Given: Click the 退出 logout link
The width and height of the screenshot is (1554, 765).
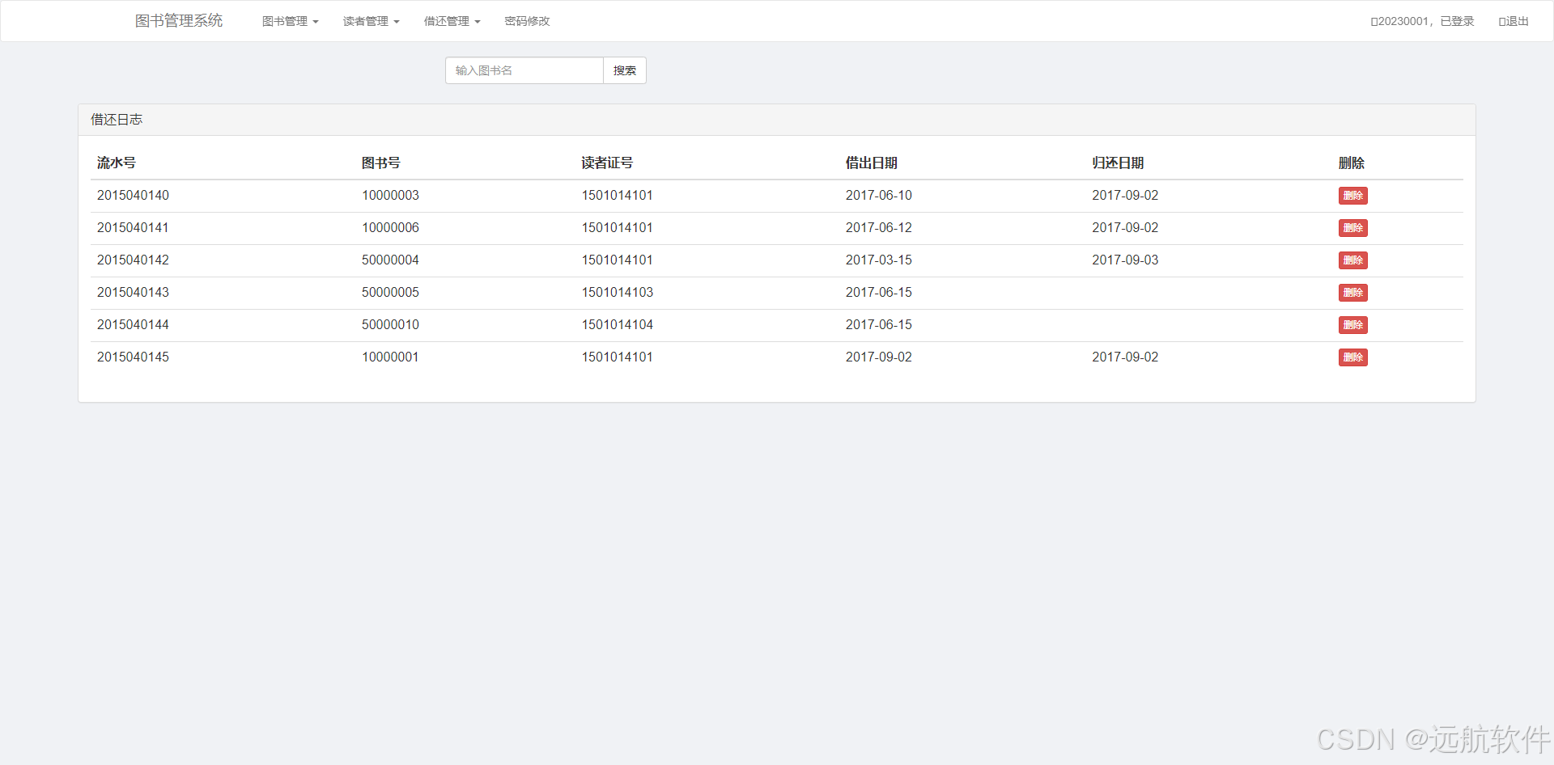Looking at the screenshot, I should 1517,21.
